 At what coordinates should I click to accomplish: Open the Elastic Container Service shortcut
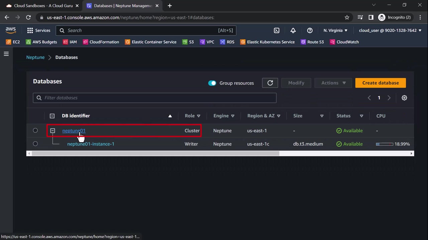pyautogui.click(x=151, y=42)
